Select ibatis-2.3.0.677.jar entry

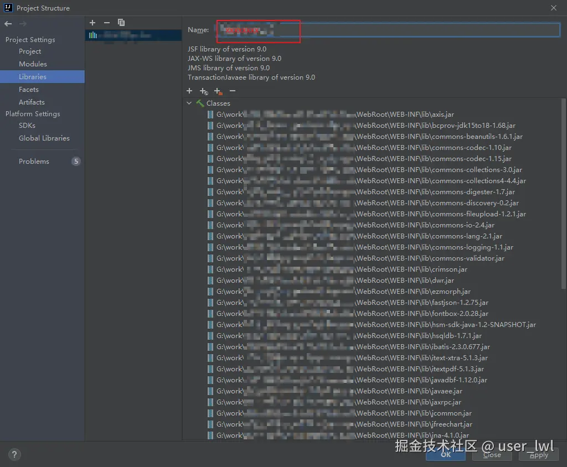pos(349,346)
